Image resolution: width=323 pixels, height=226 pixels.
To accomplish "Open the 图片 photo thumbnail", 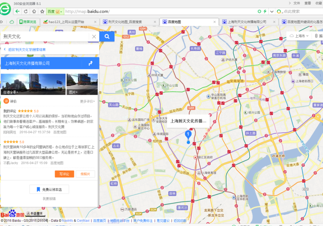I will point(82,84).
